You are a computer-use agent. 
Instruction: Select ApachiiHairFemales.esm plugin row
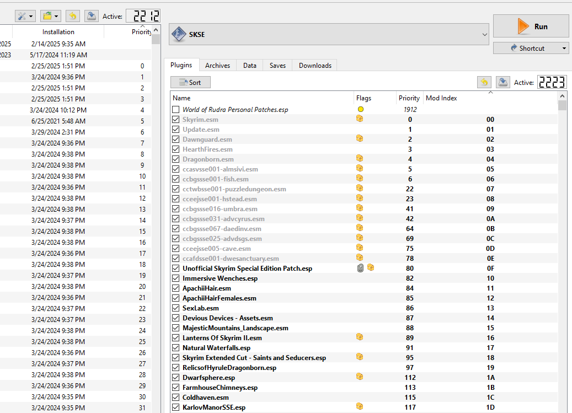[363, 298]
